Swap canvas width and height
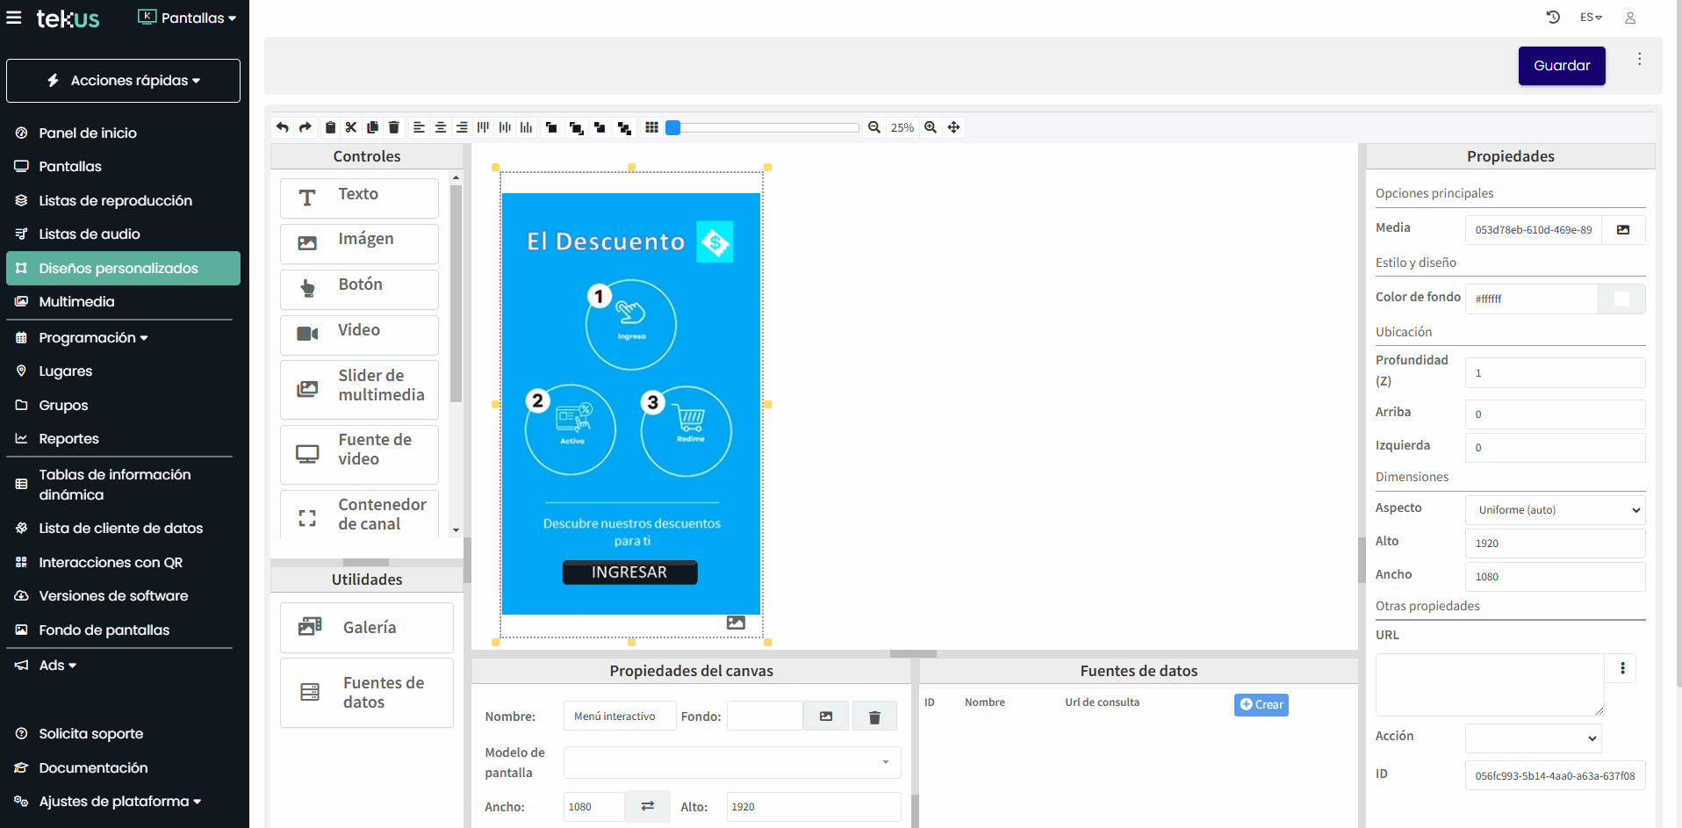The height and width of the screenshot is (828, 1682). click(647, 806)
